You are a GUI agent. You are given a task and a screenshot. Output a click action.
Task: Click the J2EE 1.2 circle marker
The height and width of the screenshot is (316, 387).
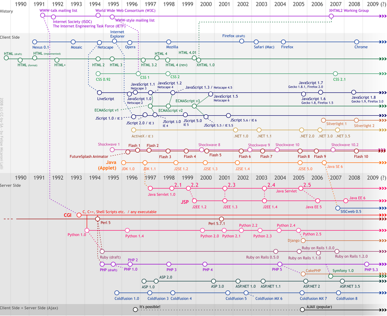[x=194, y=201]
